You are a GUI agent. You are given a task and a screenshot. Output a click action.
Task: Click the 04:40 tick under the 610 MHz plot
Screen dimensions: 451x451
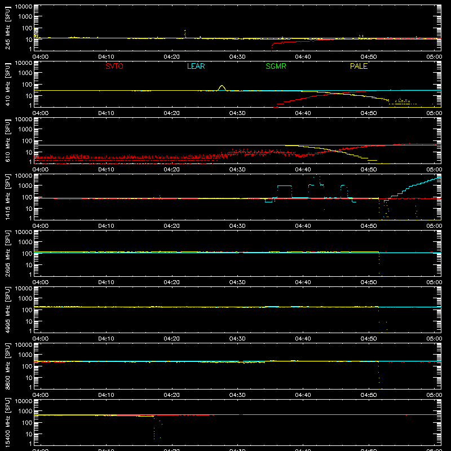point(303,170)
